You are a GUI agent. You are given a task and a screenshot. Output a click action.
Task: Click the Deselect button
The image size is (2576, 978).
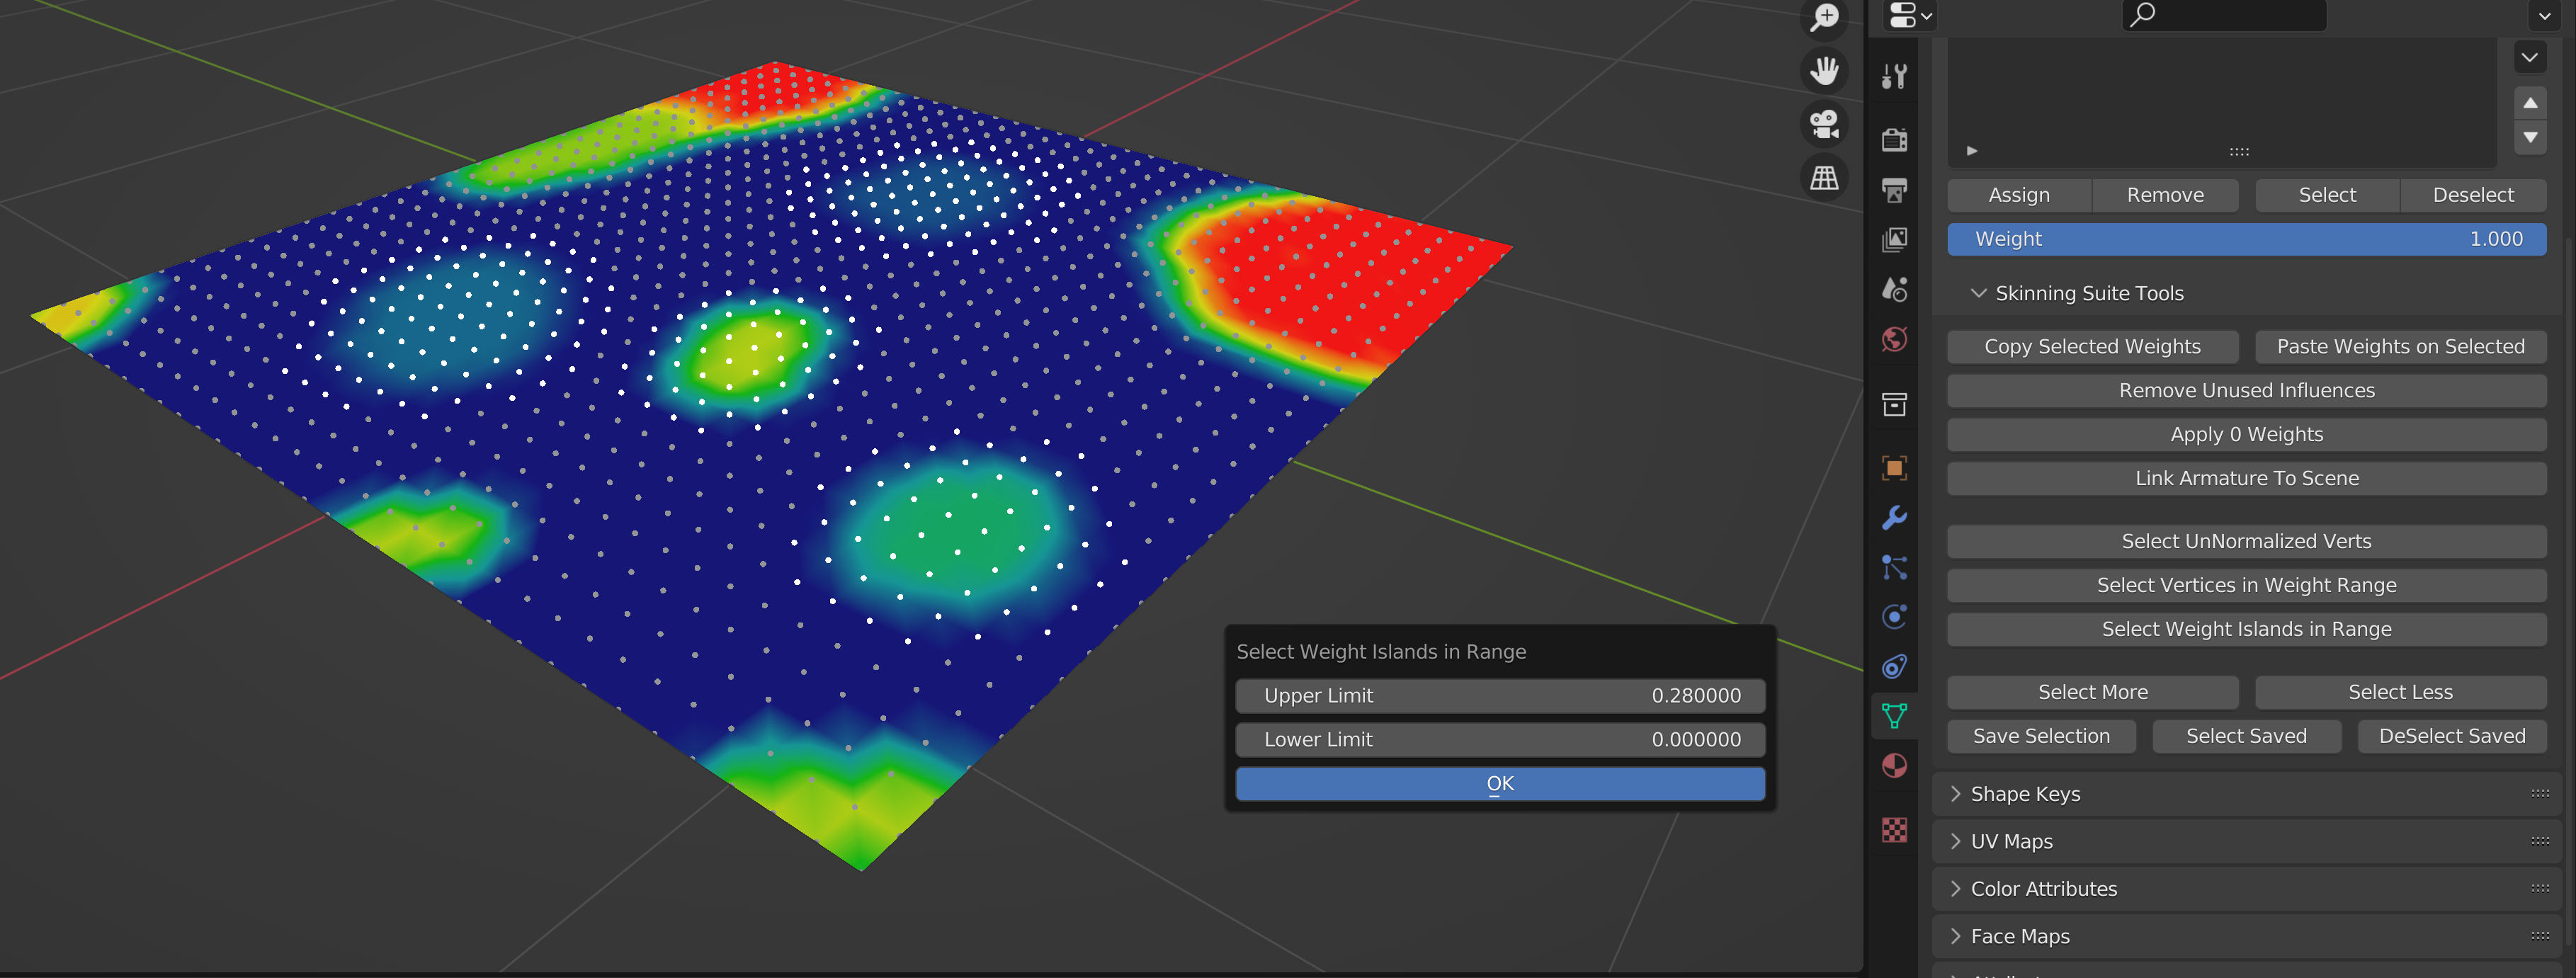tap(2473, 195)
